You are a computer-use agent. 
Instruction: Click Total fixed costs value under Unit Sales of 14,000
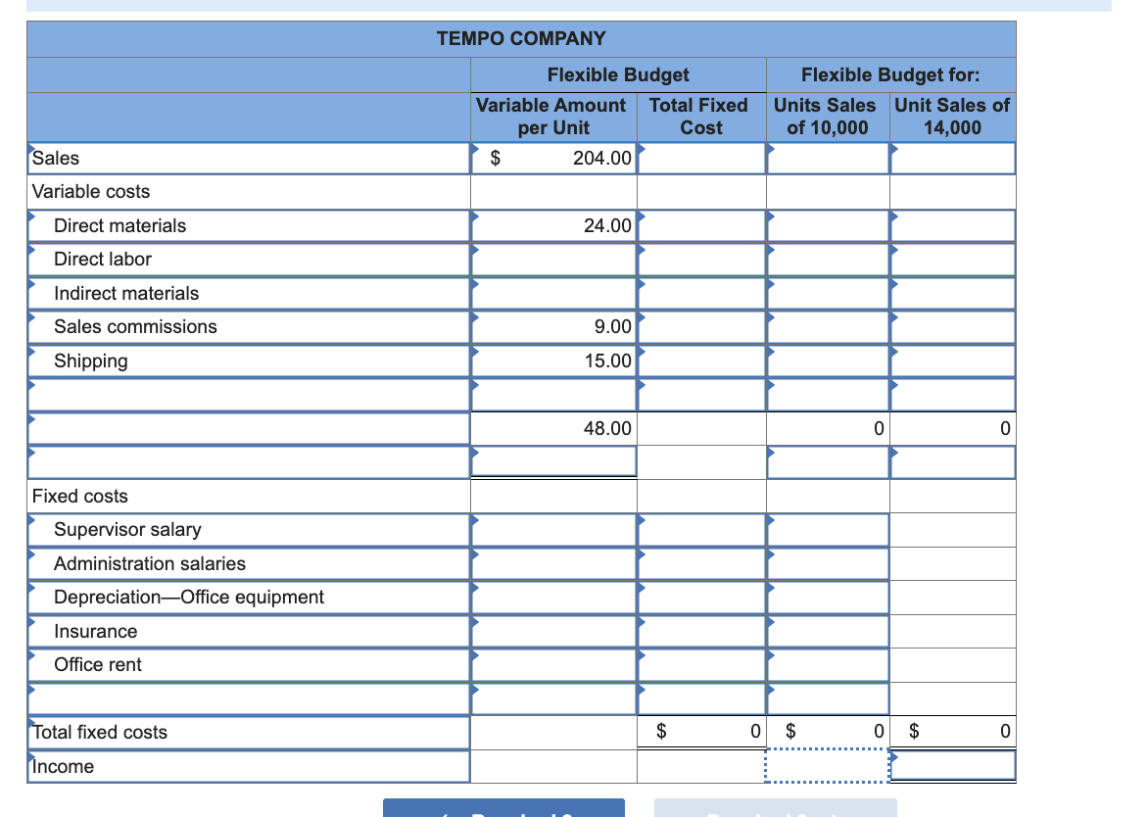click(x=952, y=732)
